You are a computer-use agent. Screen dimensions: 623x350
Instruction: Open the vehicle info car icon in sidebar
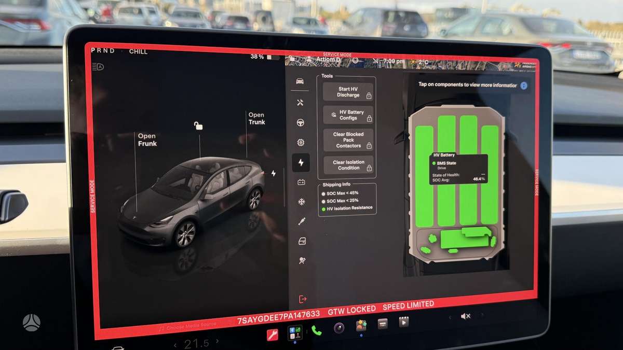point(300,81)
